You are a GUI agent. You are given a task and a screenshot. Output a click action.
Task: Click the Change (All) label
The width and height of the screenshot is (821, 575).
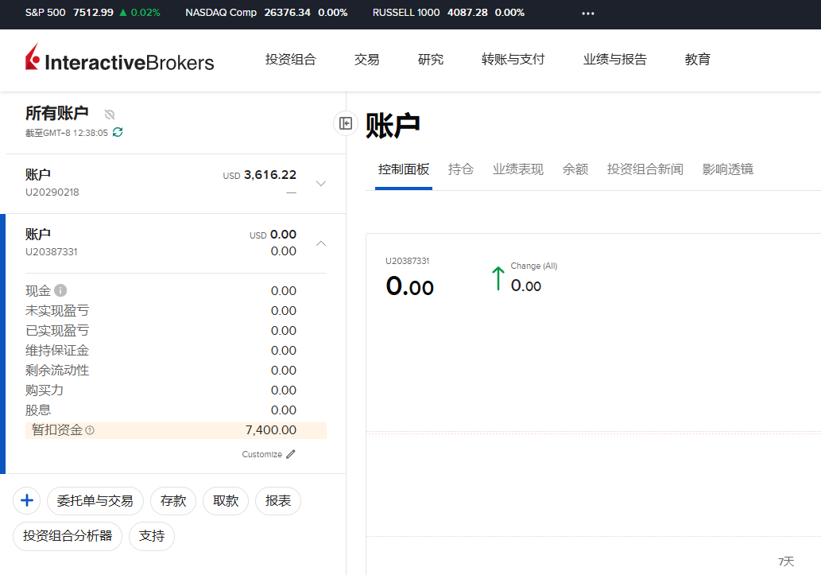(x=534, y=266)
